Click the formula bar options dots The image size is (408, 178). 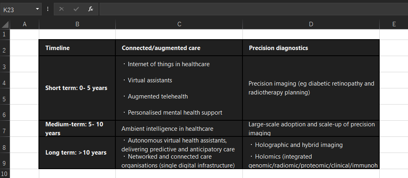click(48, 9)
